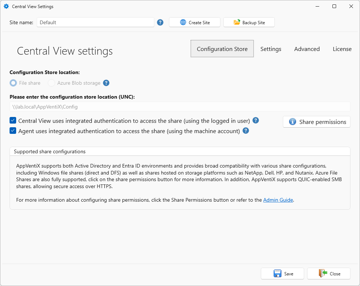
Task: Switch to the Configuration Store tab
Action: click(222, 49)
